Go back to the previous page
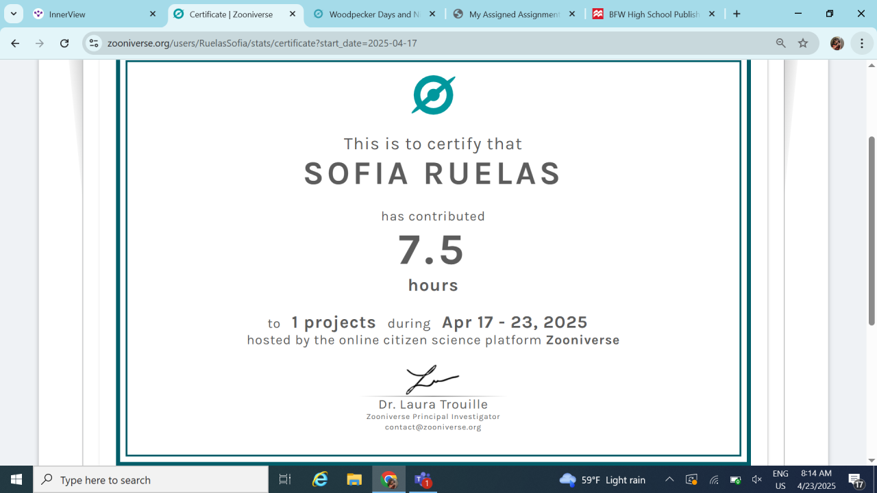Viewport: 877px width, 493px height. click(15, 43)
